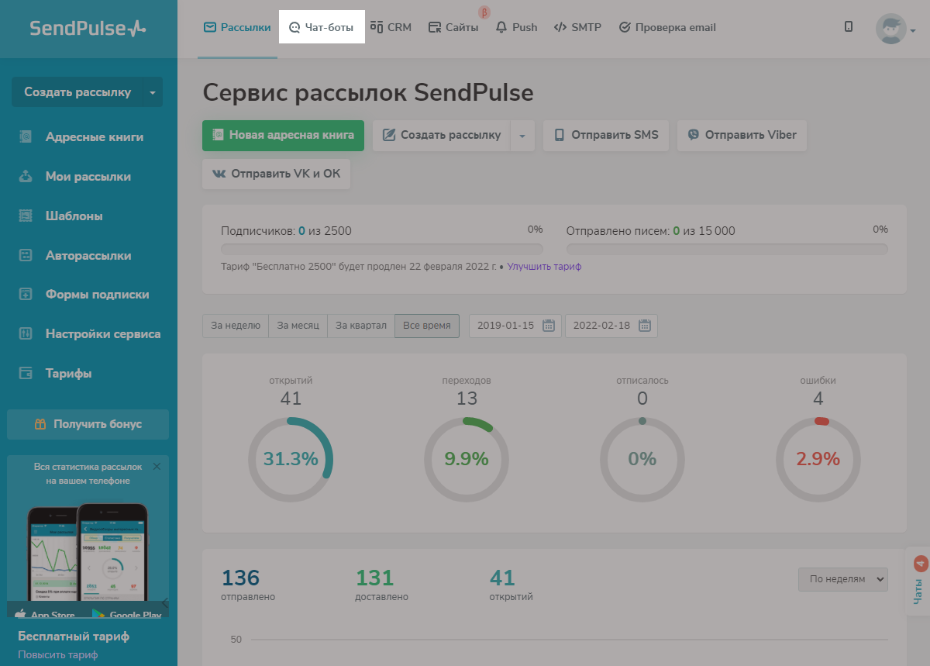Click the Отправлено писем progress bar
The height and width of the screenshot is (666, 930).
(x=727, y=249)
